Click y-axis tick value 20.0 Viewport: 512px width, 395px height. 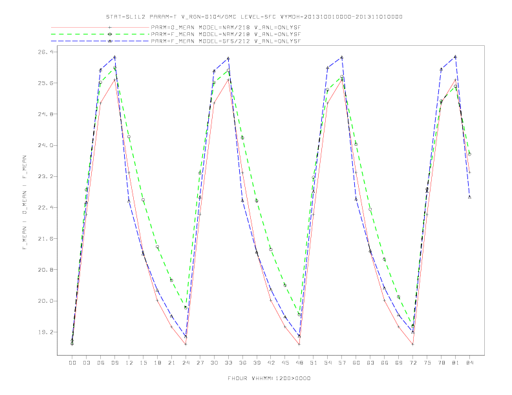(45, 301)
